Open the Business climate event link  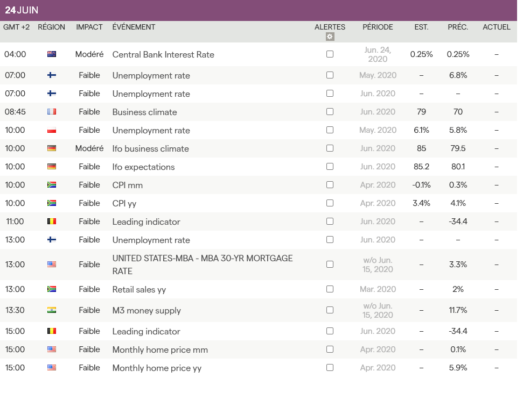coord(144,112)
